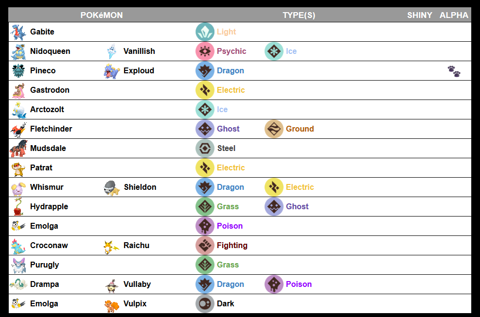
Task: Select the Ground type icon beside Fletchinder
Action: click(x=274, y=129)
